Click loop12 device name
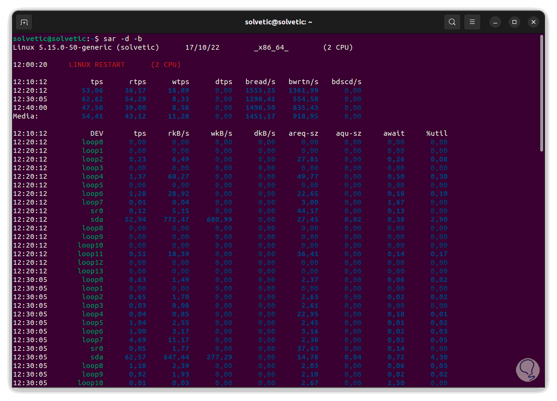This screenshot has width=557, height=401. [90, 263]
